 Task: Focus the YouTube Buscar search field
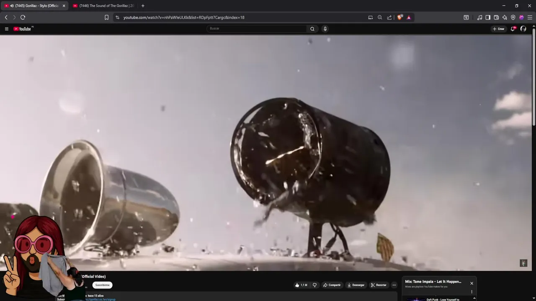(256, 28)
